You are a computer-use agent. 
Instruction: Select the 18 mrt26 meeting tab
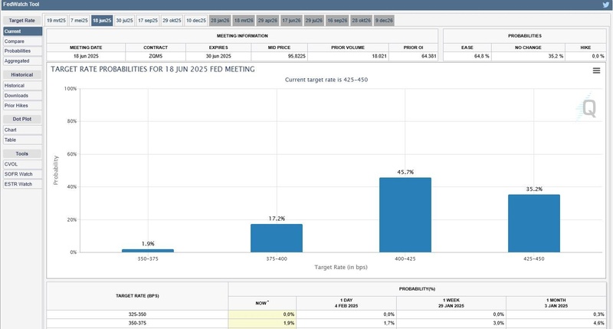click(244, 21)
